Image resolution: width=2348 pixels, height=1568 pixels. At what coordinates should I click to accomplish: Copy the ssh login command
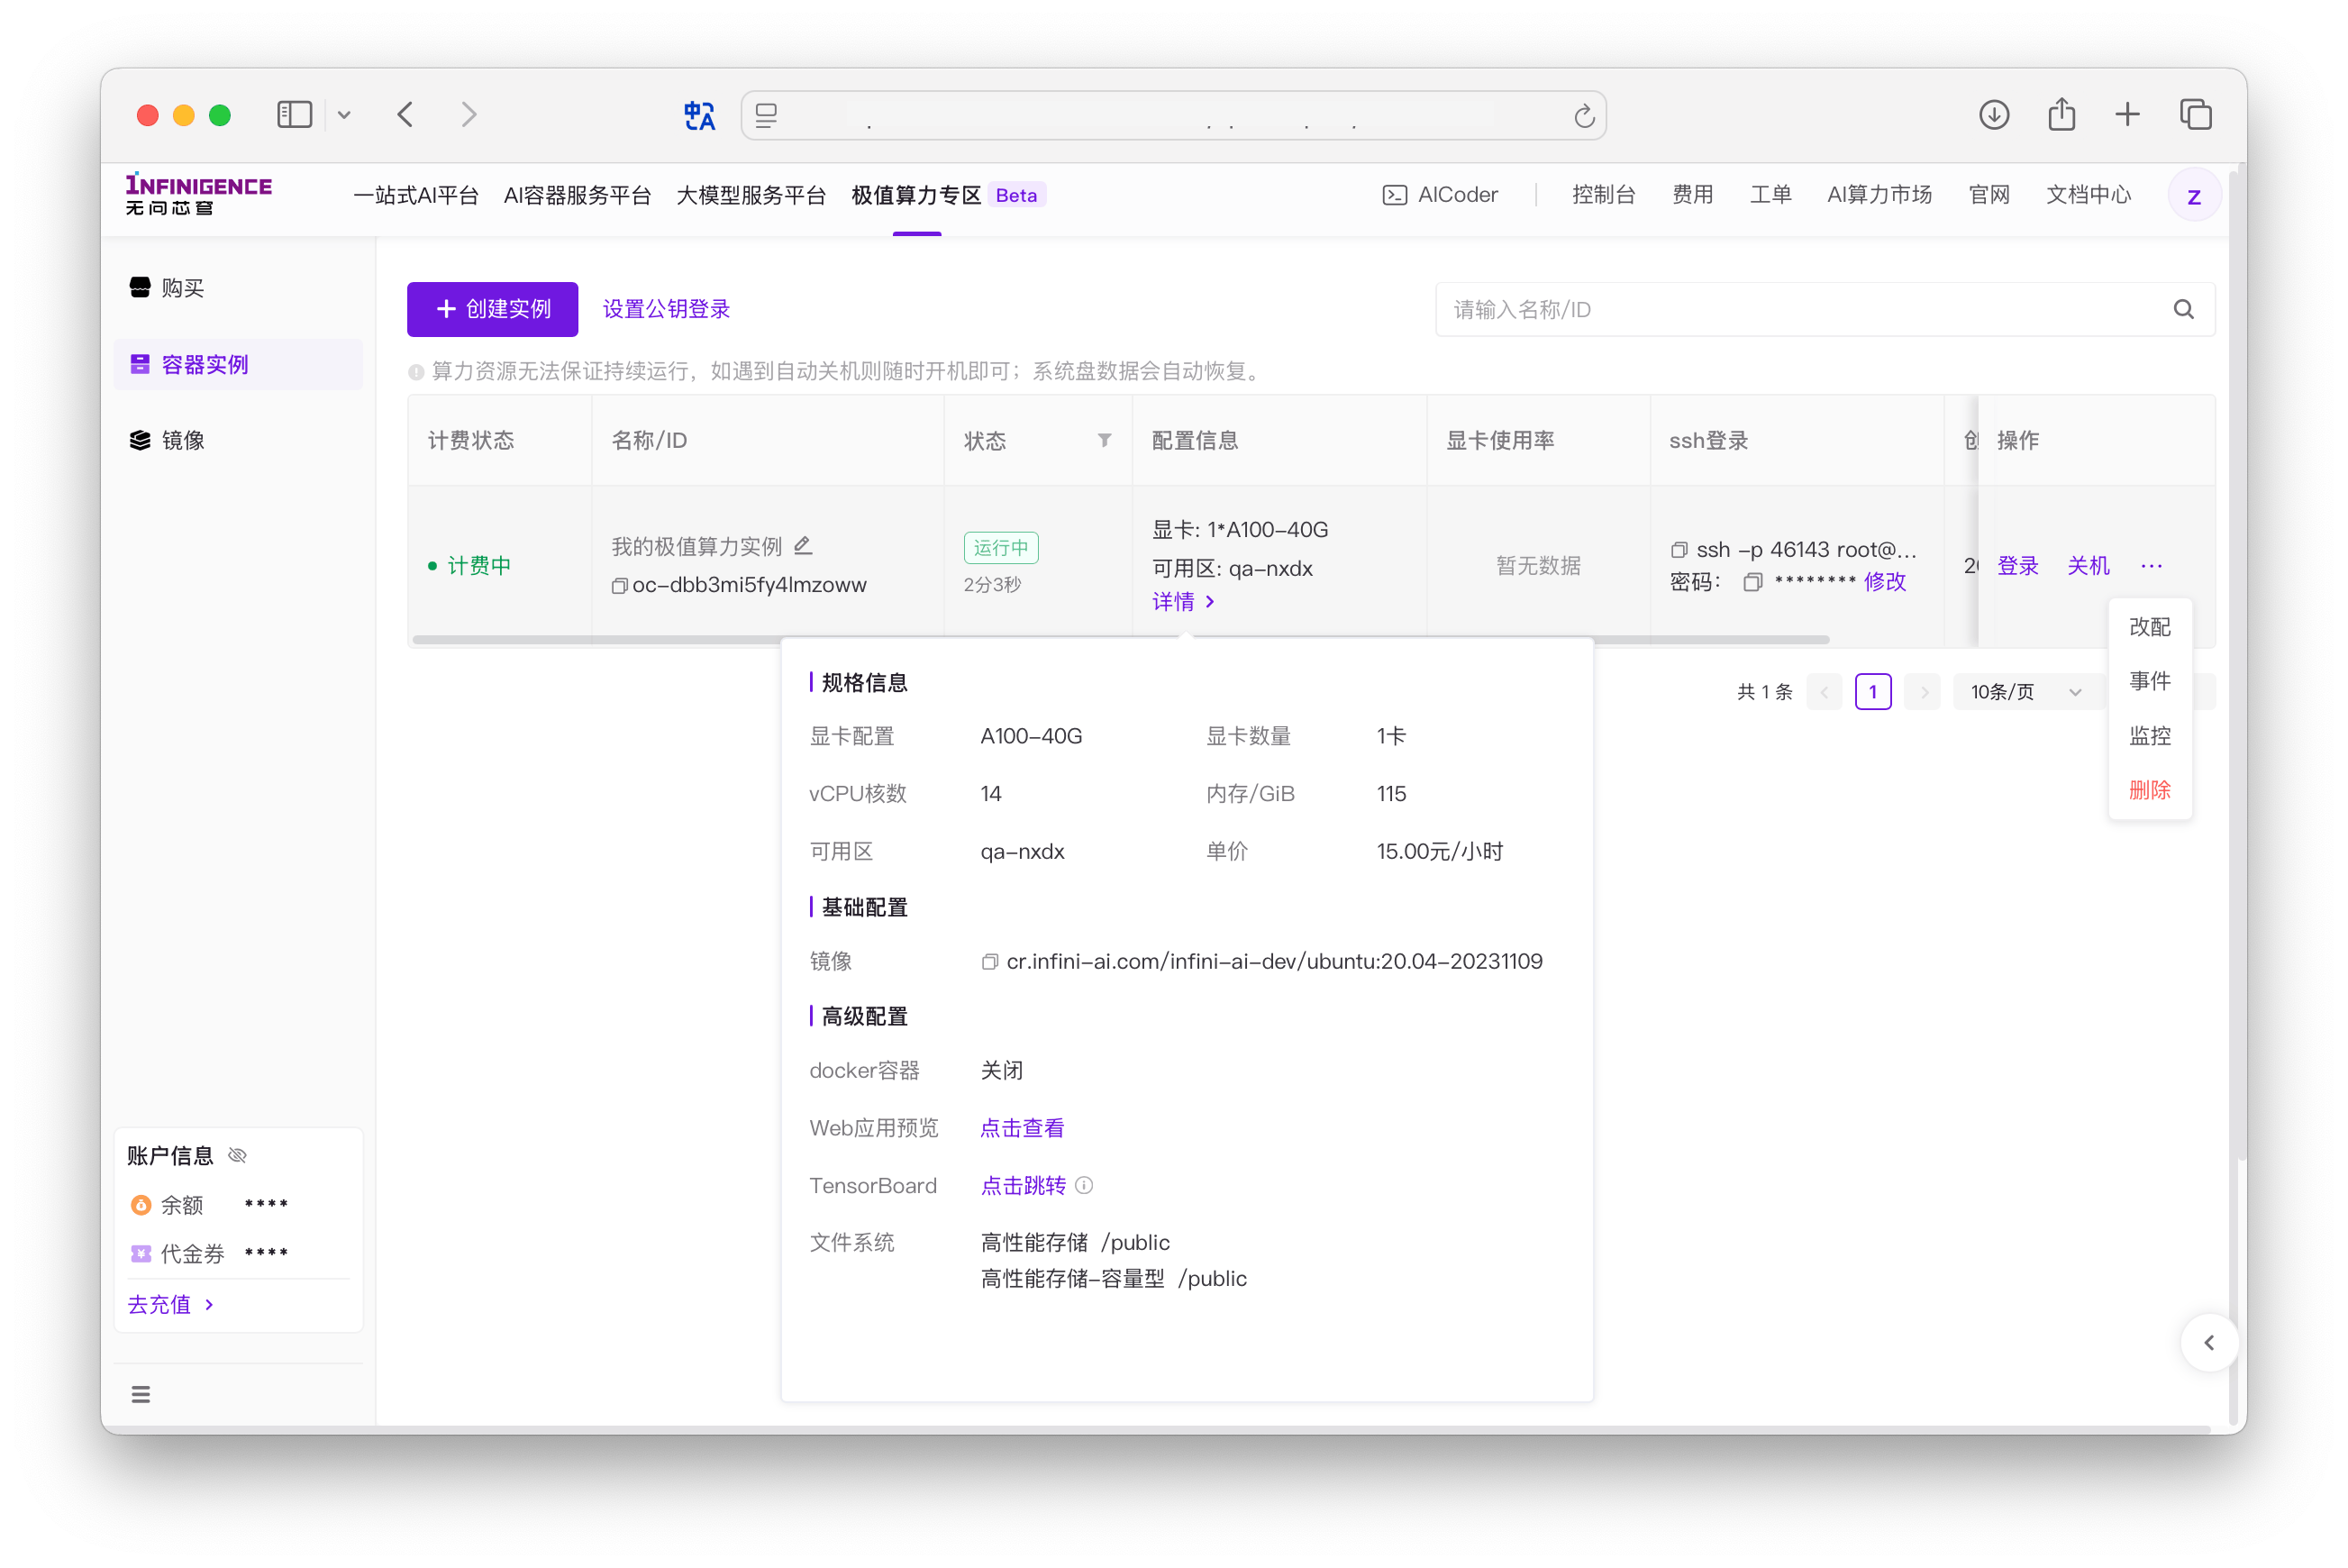[1679, 550]
